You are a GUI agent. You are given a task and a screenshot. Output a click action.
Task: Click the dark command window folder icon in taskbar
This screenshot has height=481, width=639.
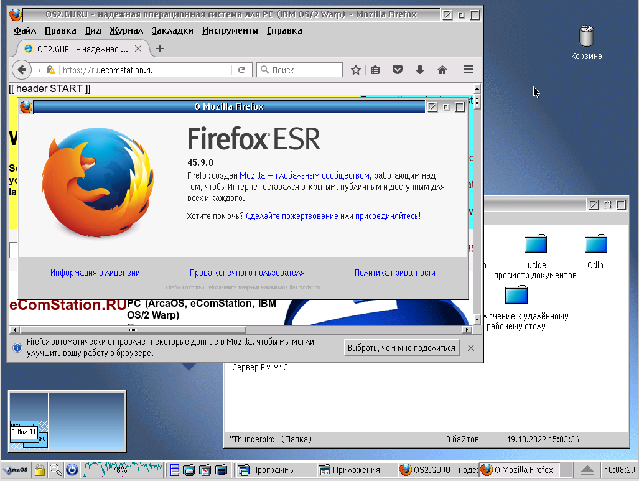click(x=222, y=470)
